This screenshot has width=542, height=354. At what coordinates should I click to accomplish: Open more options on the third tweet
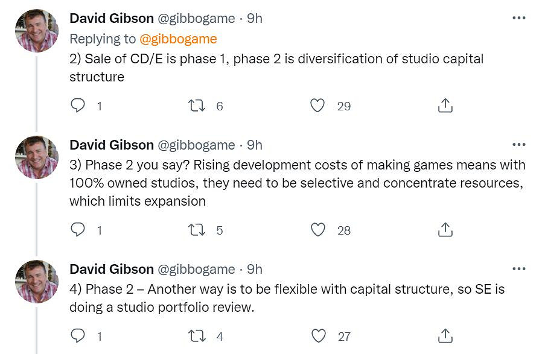[x=518, y=269]
